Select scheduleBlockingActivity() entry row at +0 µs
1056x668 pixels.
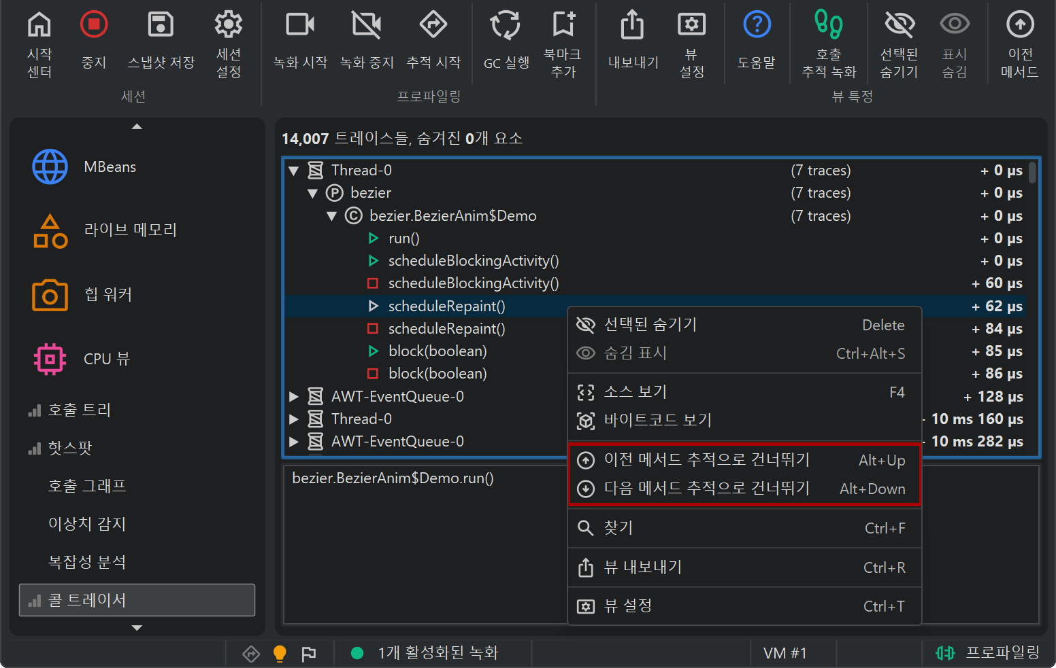[655, 261]
